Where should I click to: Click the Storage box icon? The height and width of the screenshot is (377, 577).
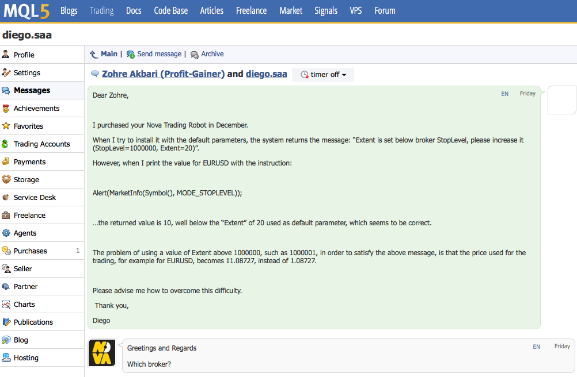tap(6, 179)
